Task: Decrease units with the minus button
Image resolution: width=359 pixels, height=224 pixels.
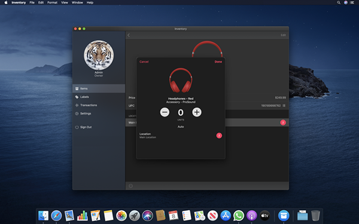Action: (x=165, y=112)
